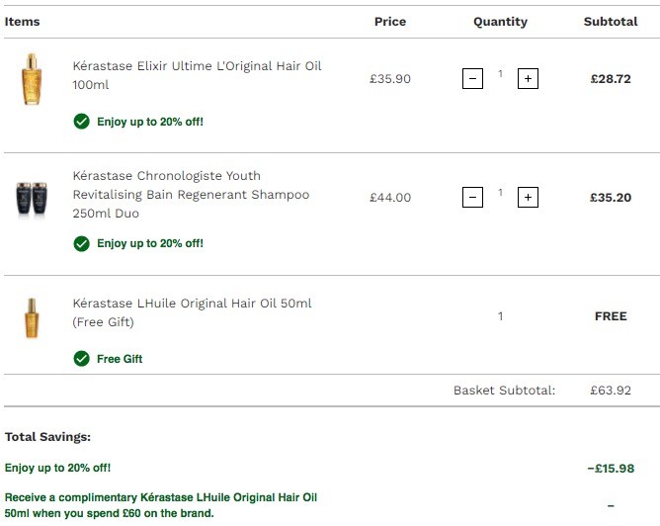Click Kérastase Chronologiste Youth Revitalising Shampoo title
Viewport: 660px width, 526px height.
click(191, 194)
